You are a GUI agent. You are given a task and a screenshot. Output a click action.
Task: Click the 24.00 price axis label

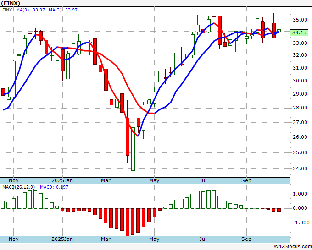[x=300, y=168]
